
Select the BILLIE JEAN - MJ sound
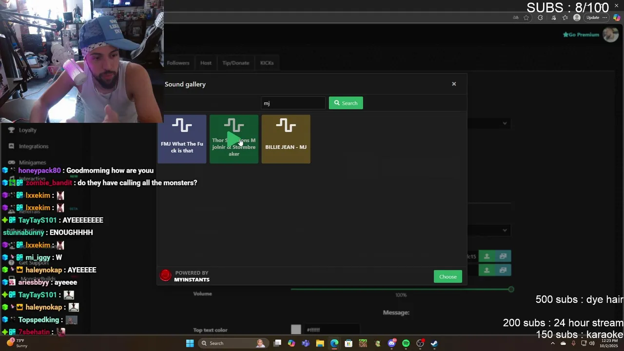pos(286,139)
